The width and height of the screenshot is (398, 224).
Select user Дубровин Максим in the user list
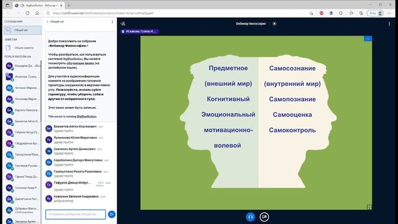(23, 210)
